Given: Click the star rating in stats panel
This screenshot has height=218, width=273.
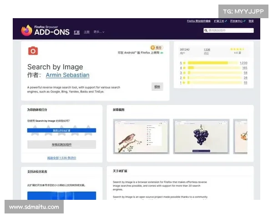Looking at the screenshot, I should [x=237, y=49].
